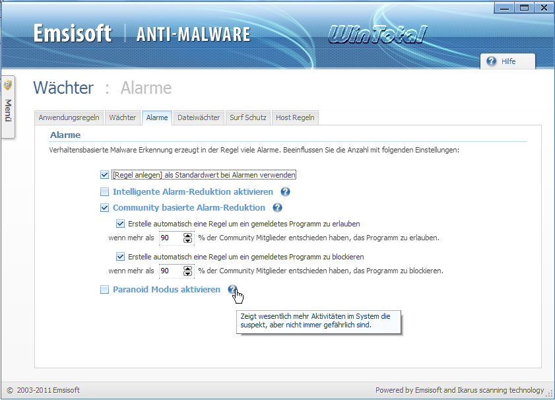Screen dimensions: 555x400
Task: Enable Intelligente Alarm-Reduktion checkbox
Action: [104, 192]
